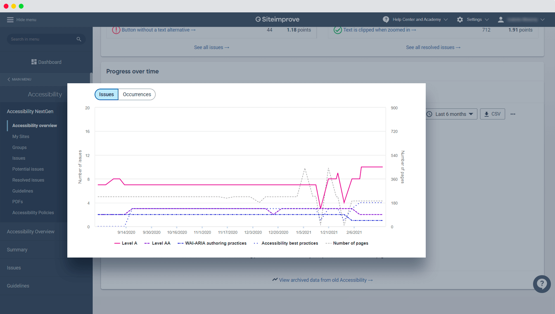Click See all issues link
This screenshot has height=314, width=555.
pos(211,47)
